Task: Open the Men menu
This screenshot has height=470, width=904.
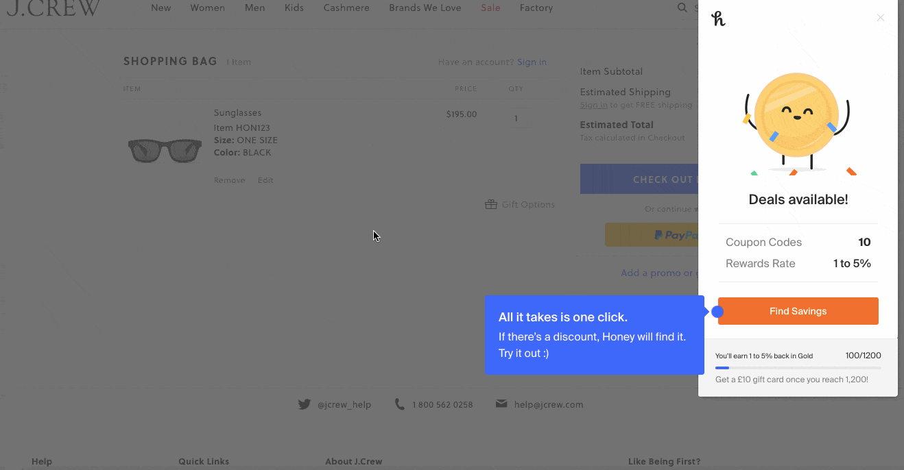Action: (x=255, y=8)
